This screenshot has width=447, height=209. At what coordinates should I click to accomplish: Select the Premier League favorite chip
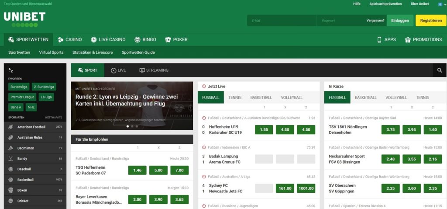point(22,97)
